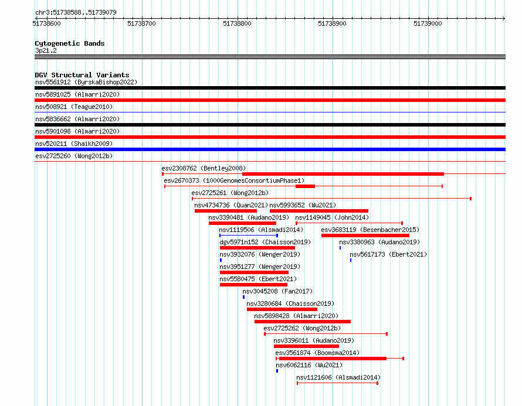Select the esv3561874 (Boomsma2014) label

[x=317, y=353]
